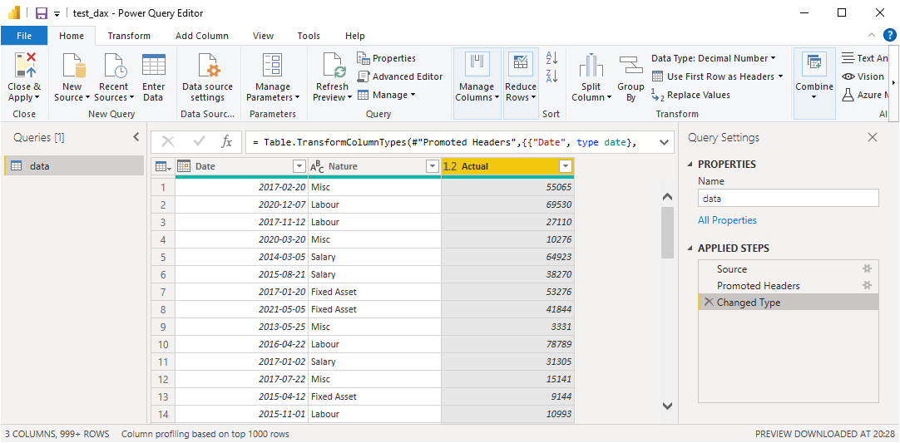Click the gear icon beside Source step

click(x=867, y=268)
